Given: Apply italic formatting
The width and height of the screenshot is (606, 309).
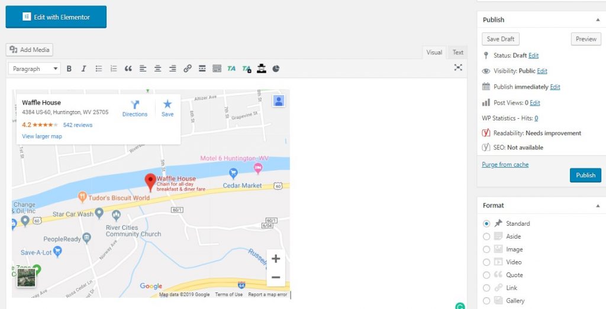Looking at the screenshot, I should (x=83, y=69).
